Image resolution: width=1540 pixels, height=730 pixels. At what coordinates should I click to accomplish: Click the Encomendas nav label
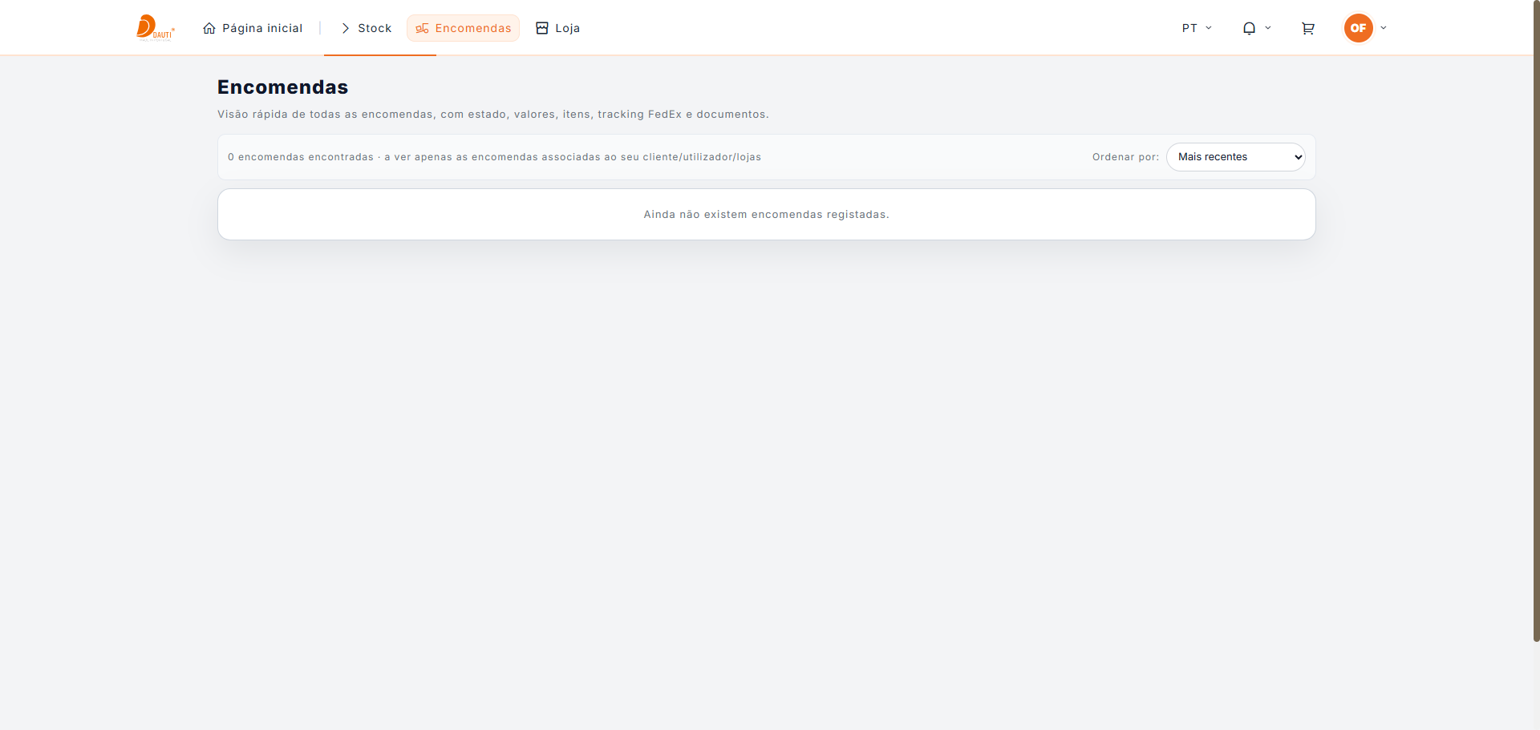point(472,28)
